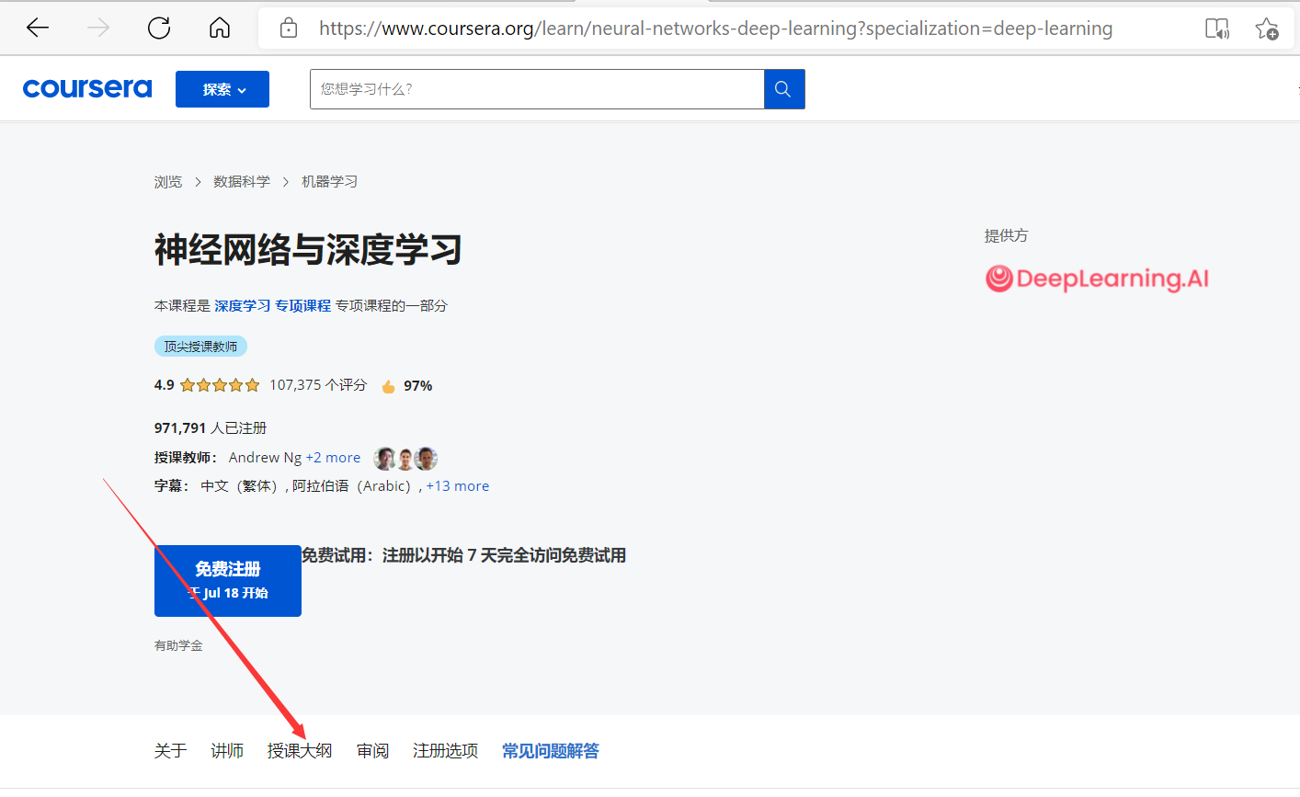Click the browser refresh icon
Image resolution: width=1300 pixels, height=797 pixels.
158,28
